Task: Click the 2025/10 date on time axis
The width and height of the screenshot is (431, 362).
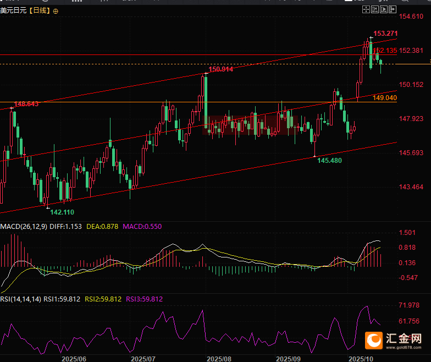Action: click(361, 358)
